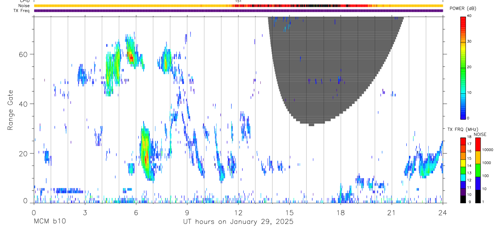Click the cyan segment of TX FRQ colorbar
498x230 pixels.
pos(463,177)
